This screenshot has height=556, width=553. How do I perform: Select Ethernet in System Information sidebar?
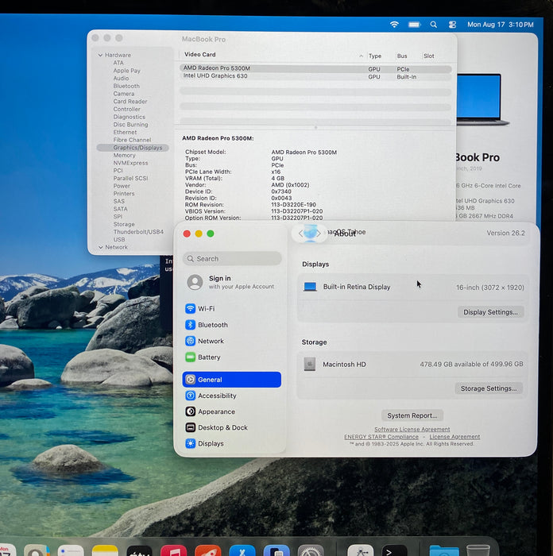tap(125, 132)
